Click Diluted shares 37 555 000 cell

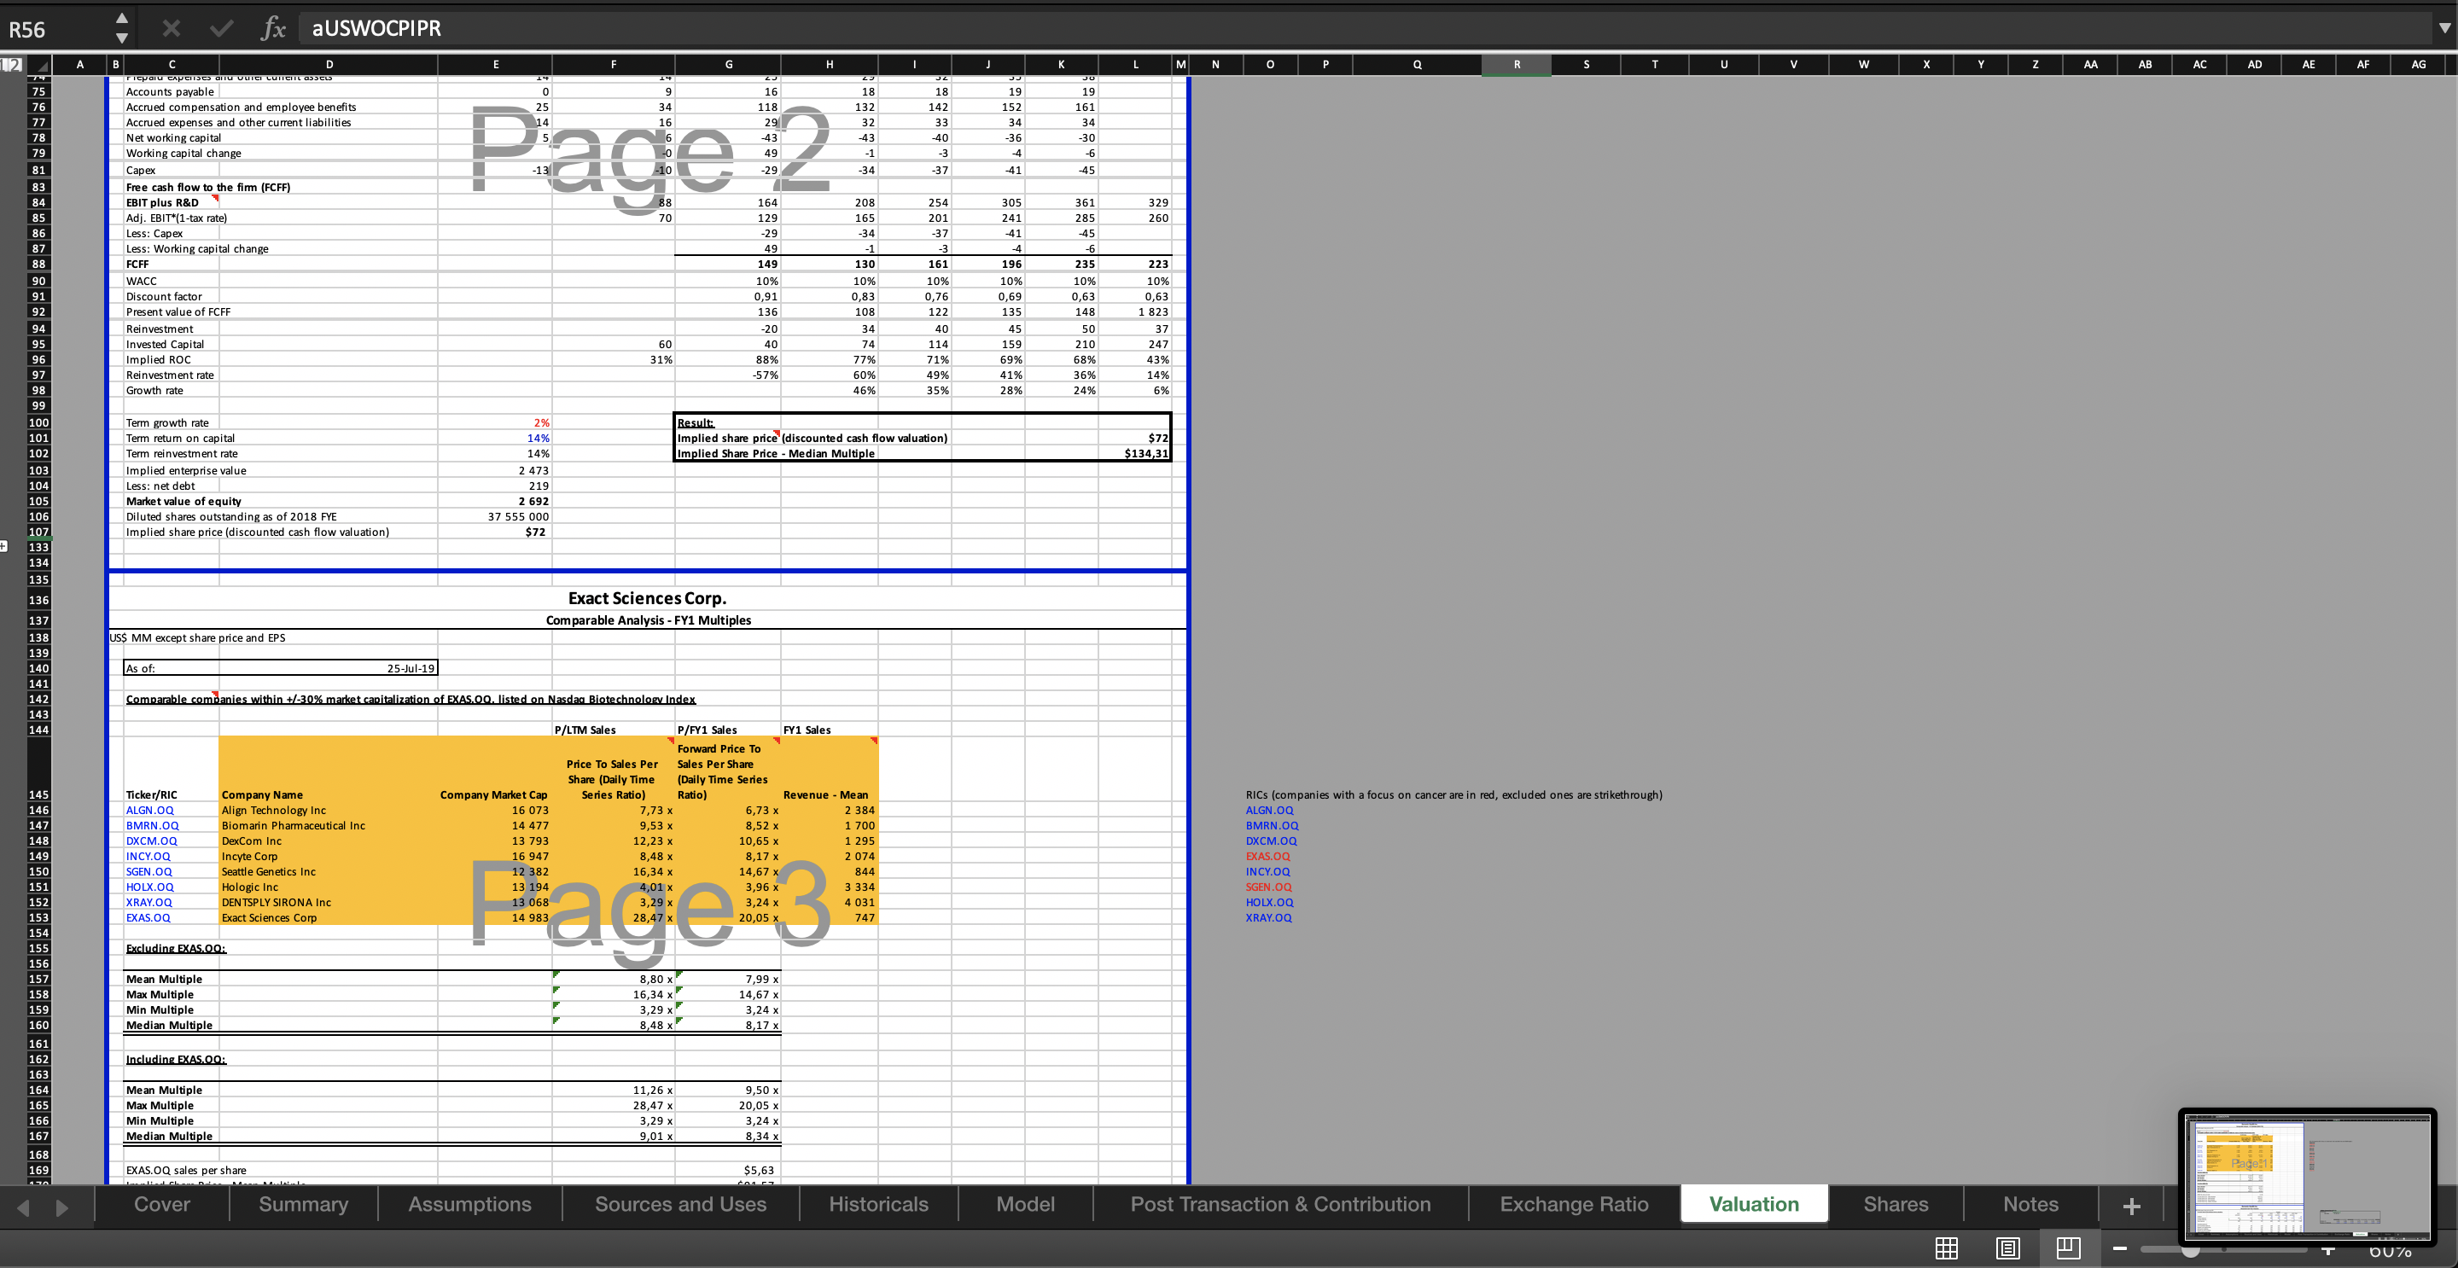494,516
